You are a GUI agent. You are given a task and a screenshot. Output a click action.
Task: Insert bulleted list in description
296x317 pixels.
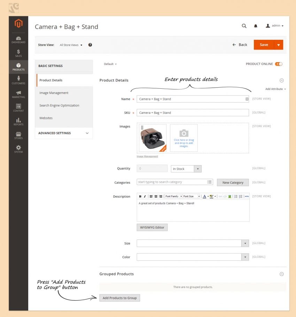tap(236, 196)
